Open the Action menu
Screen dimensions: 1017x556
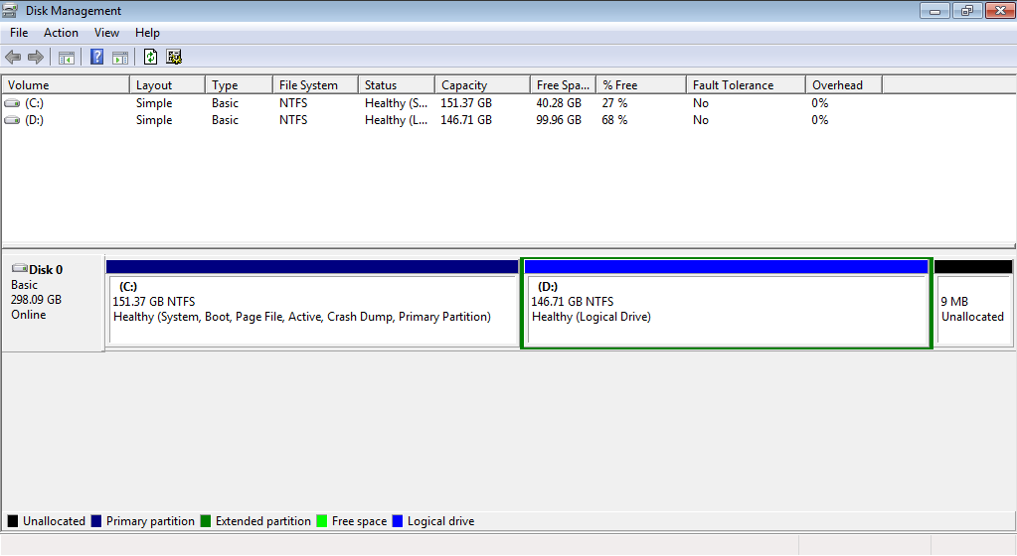(x=61, y=33)
